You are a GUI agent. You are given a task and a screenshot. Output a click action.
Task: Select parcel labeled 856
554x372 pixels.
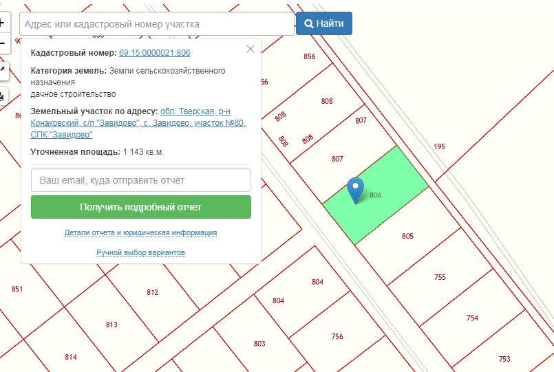click(309, 56)
